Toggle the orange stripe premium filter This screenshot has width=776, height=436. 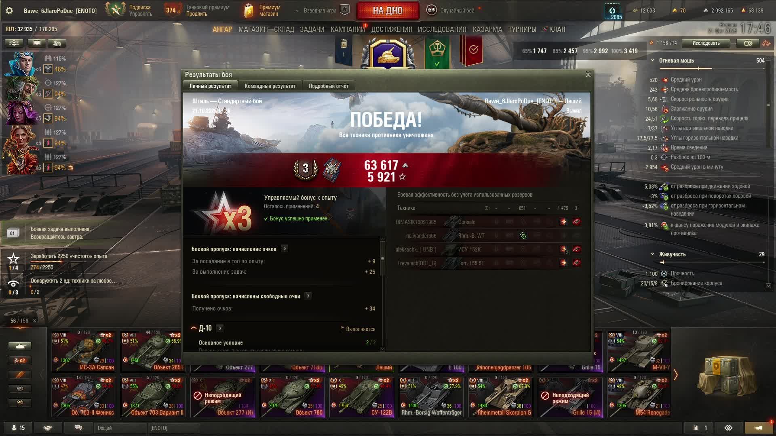(x=20, y=375)
